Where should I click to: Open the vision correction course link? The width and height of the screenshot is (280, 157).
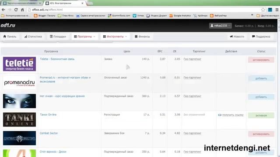[62, 96]
